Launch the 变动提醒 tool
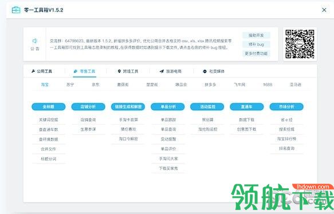Image resolution: width=334 pixels, height=214 pixels. coord(168,139)
